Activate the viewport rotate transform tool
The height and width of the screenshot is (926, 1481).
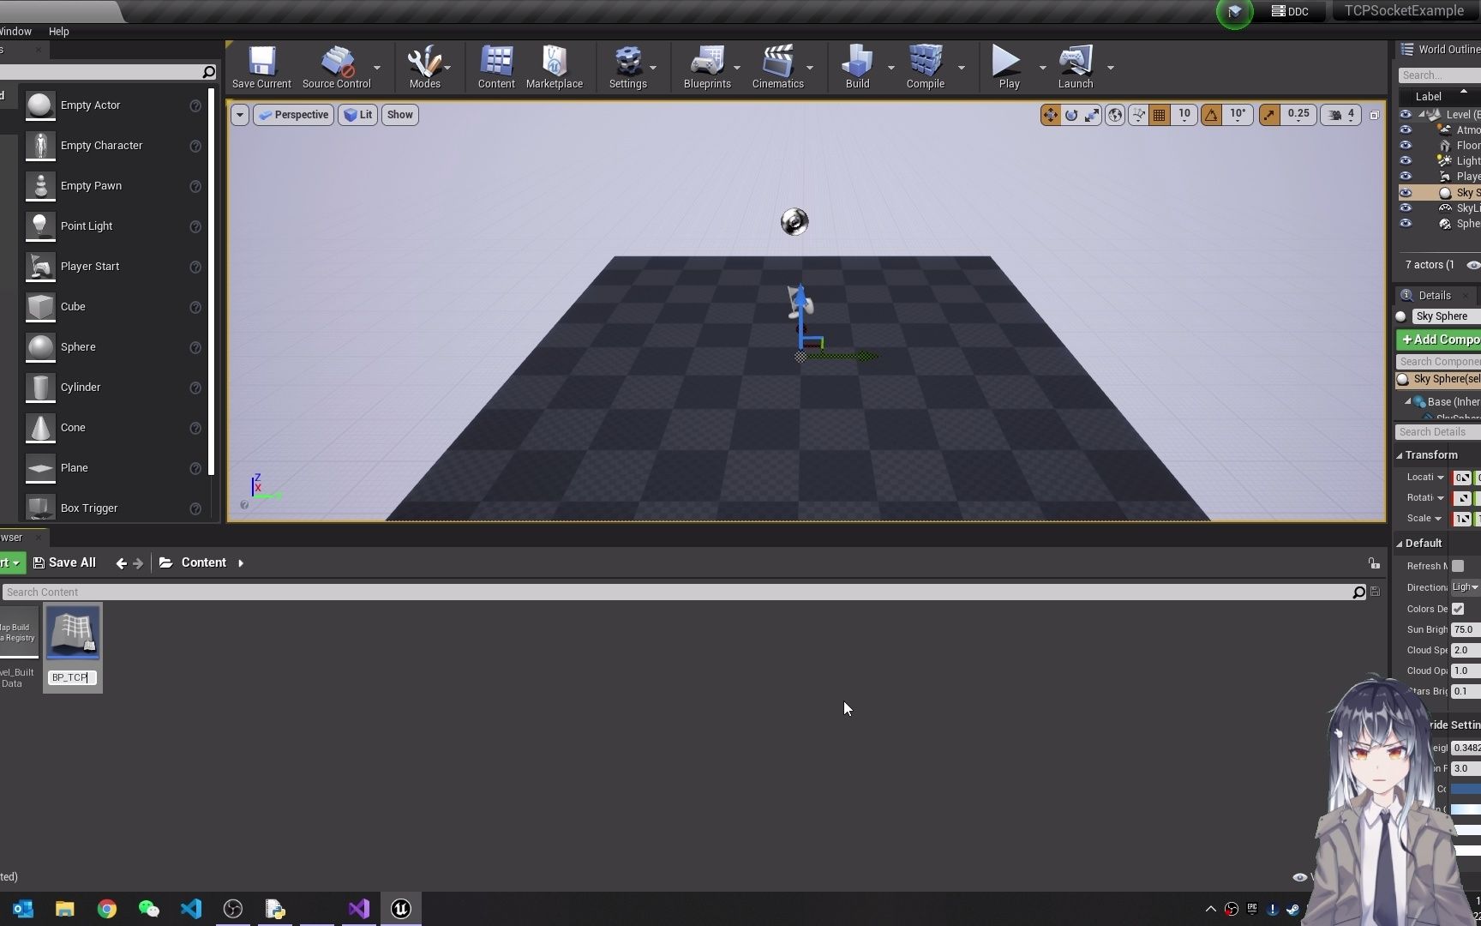point(1071,114)
